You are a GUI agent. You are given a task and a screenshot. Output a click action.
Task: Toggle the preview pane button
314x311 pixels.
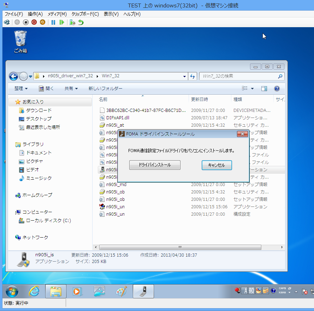tap(264, 89)
